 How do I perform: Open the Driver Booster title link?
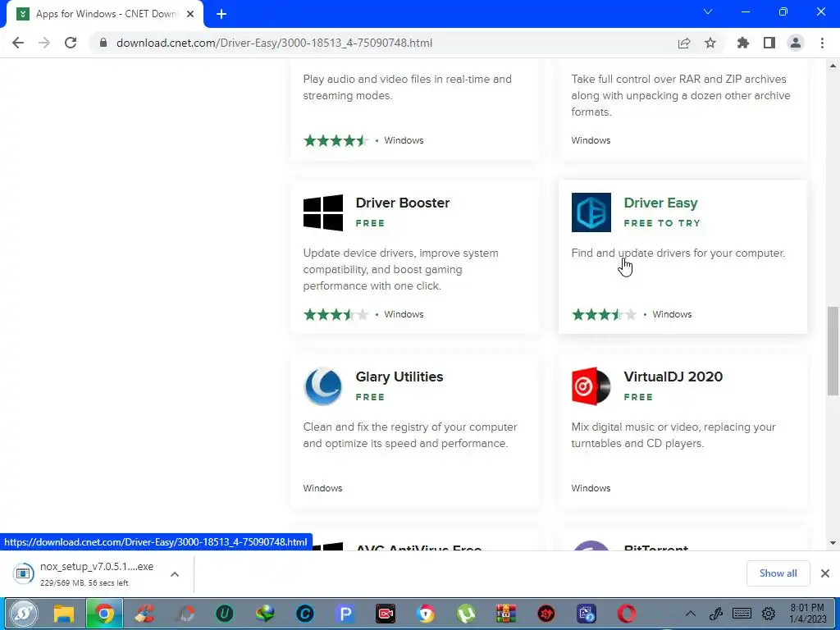point(402,203)
